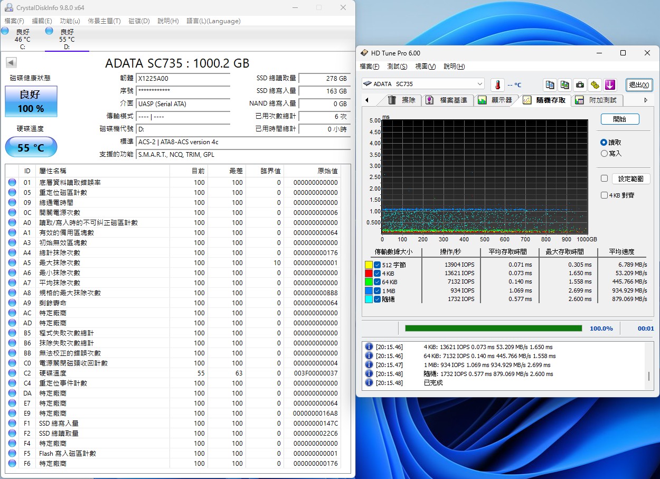Click status orb for attribute A9 剩餘壽命

[12, 303]
